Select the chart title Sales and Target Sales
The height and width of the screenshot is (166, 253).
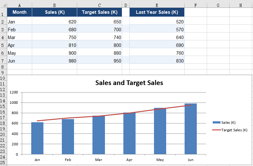[x=129, y=83]
